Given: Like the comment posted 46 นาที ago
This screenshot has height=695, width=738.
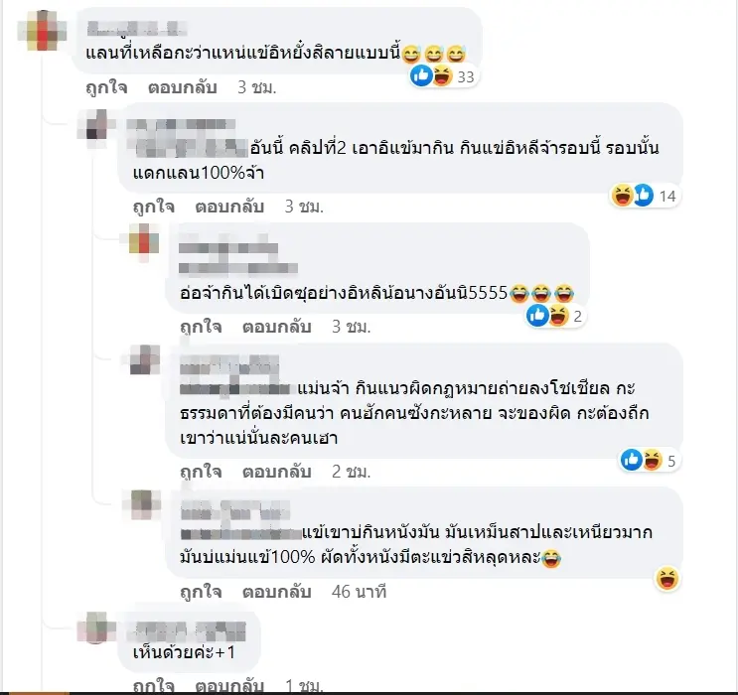Looking at the screenshot, I should coord(201,592).
